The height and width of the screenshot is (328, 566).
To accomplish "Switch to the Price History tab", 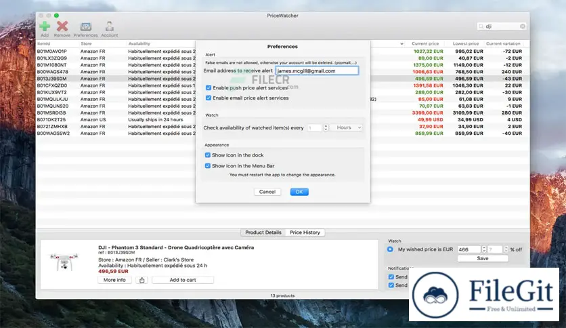I will tap(305, 232).
